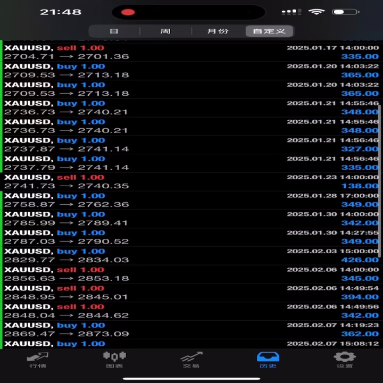Open the sell trade with 394.00 profit

[x=191, y=293]
